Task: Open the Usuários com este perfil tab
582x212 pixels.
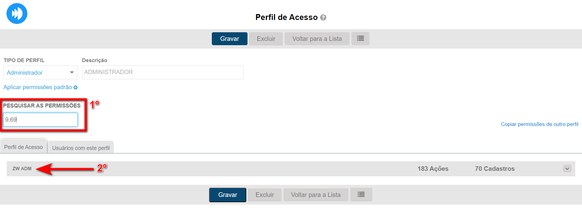Action: [x=81, y=148]
